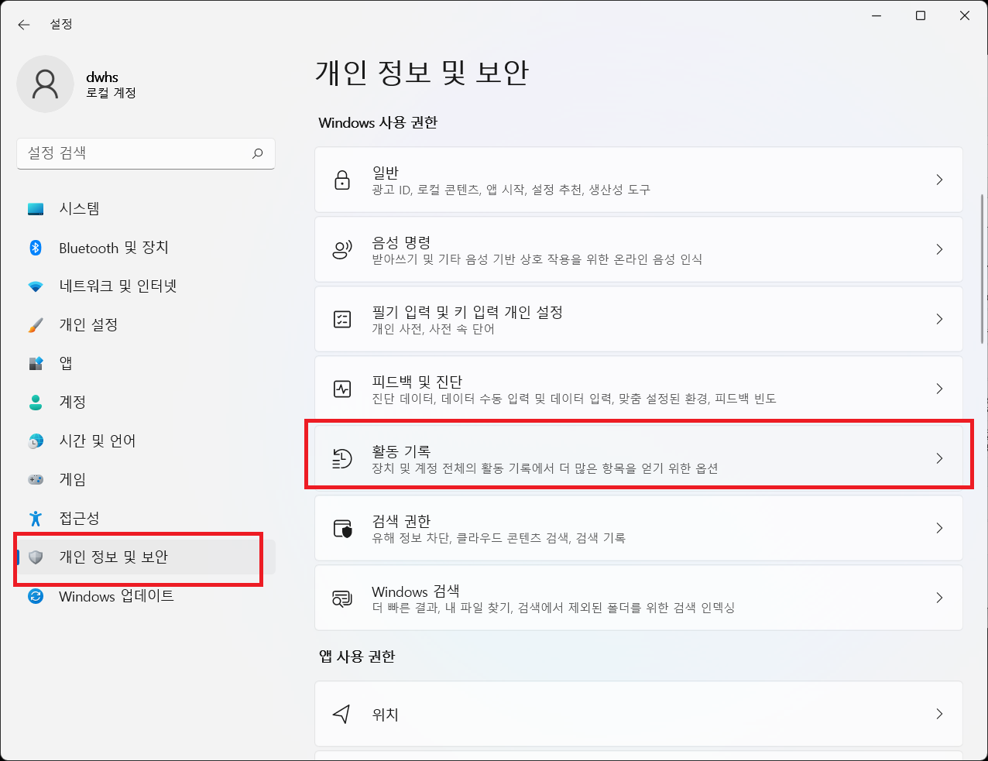Open 검색 권한 settings

[639, 528]
